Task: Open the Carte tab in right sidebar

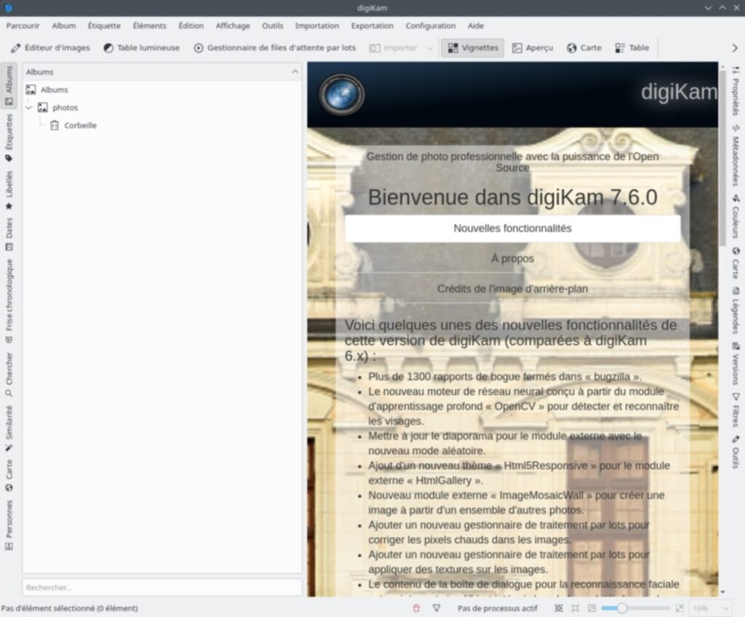Action: click(736, 263)
